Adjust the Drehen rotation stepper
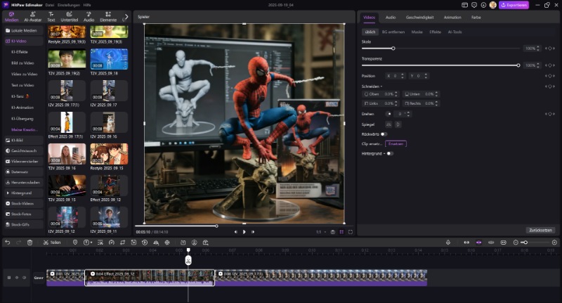This screenshot has height=303, width=562. 408,114
